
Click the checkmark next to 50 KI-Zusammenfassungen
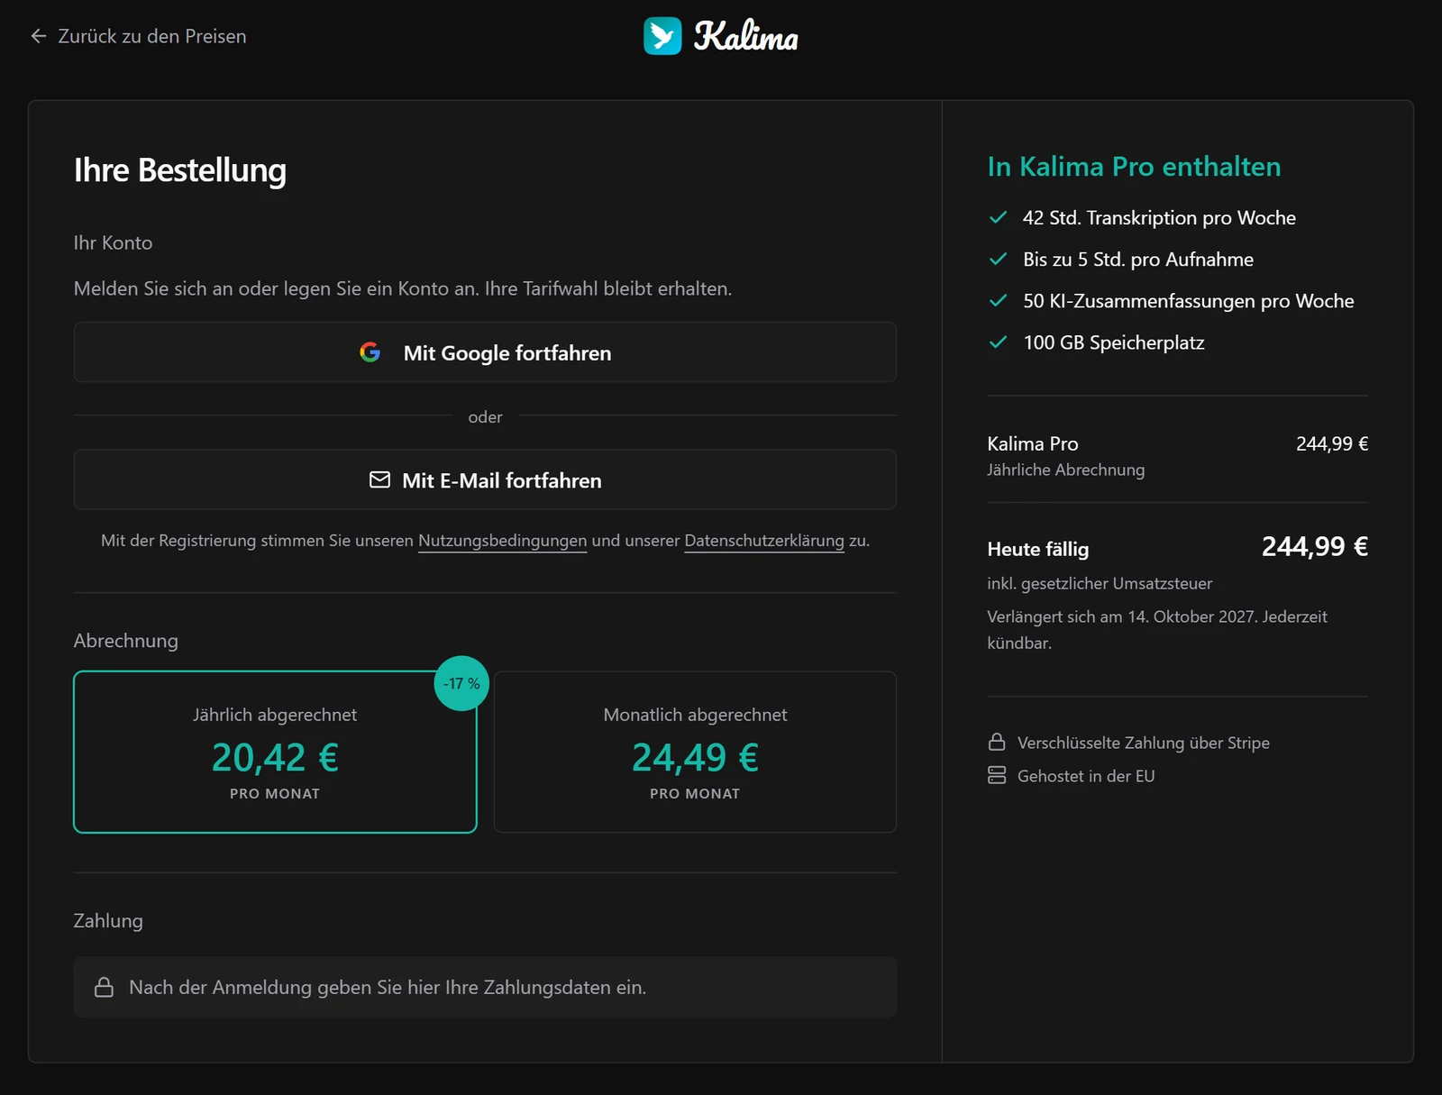(998, 300)
